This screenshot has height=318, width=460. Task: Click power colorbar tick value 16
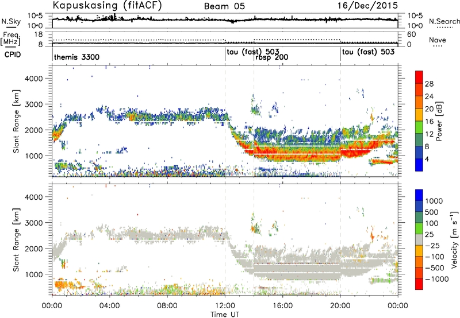(x=429, y=122)
